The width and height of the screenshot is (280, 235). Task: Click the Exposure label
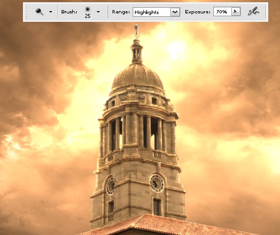coord(198,12)
